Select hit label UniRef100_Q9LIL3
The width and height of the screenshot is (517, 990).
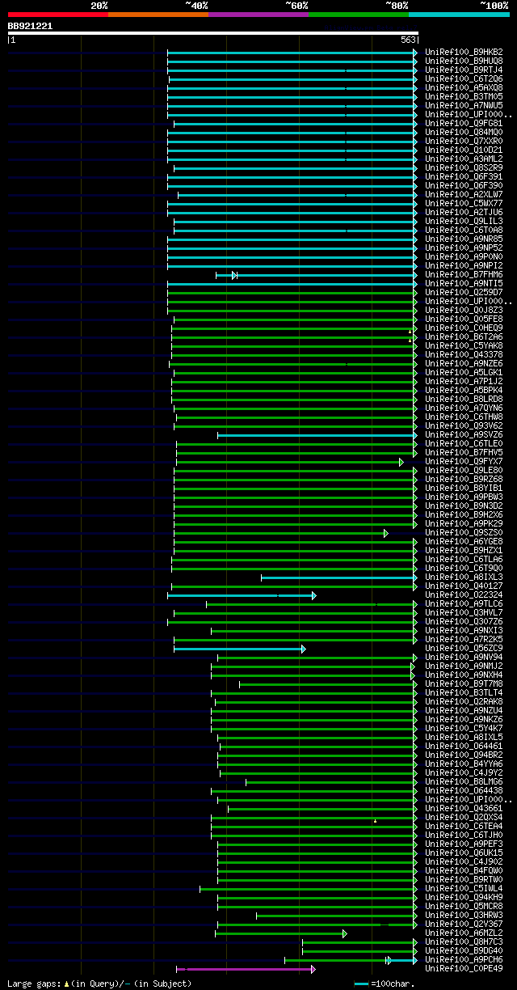(464, 222)
